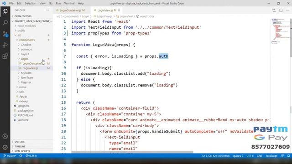Open the Source Control view icon
The height and width of the screenshot is (164, 292).
pos(5,34)
